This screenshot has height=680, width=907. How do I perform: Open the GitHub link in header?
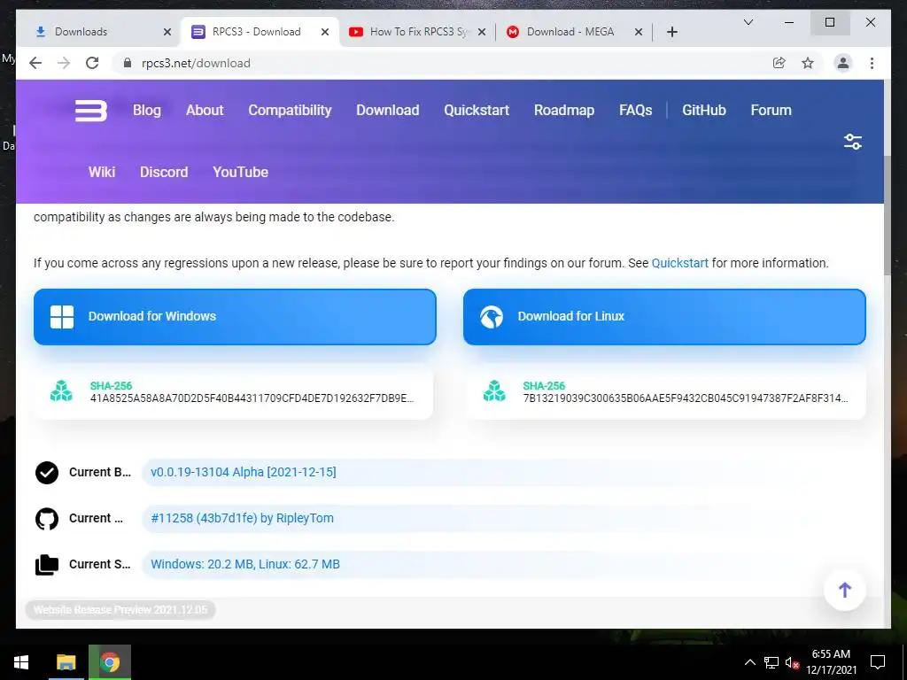pos(704,111)
